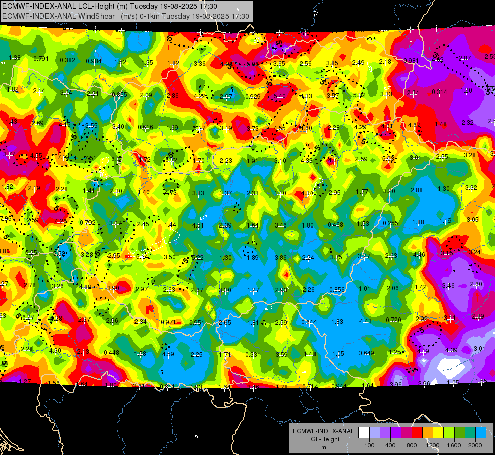The height and width of the screenshot is (455, 495).
Task: Click legend scale label 1600
Action: [454, 445]
